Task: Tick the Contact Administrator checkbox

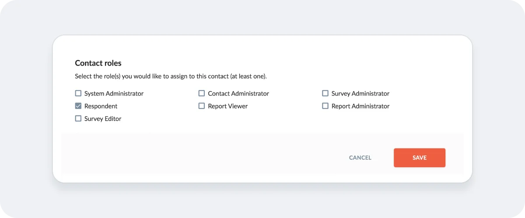Action: [x=202, y=93]
